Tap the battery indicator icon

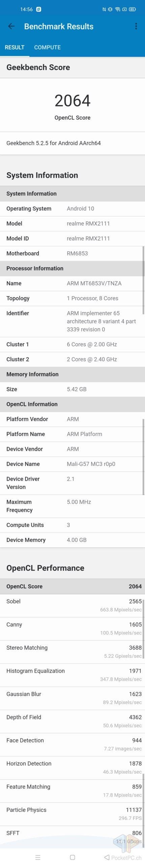133,9
